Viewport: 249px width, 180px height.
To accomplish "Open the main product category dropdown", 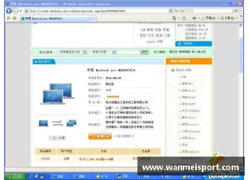I will [72, 52].
